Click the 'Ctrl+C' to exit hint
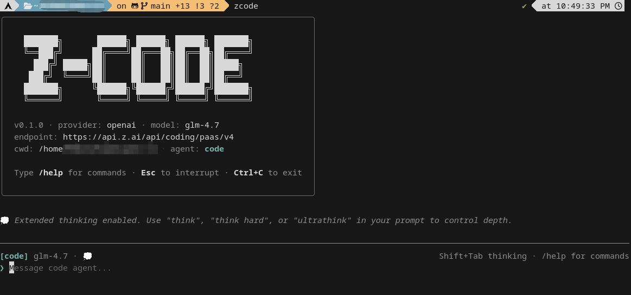This screenshot has width=631, height=295. coord(248,173)
